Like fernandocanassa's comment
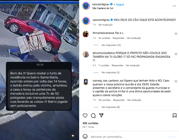Screen dimensions: 179x140 [176, 34]
